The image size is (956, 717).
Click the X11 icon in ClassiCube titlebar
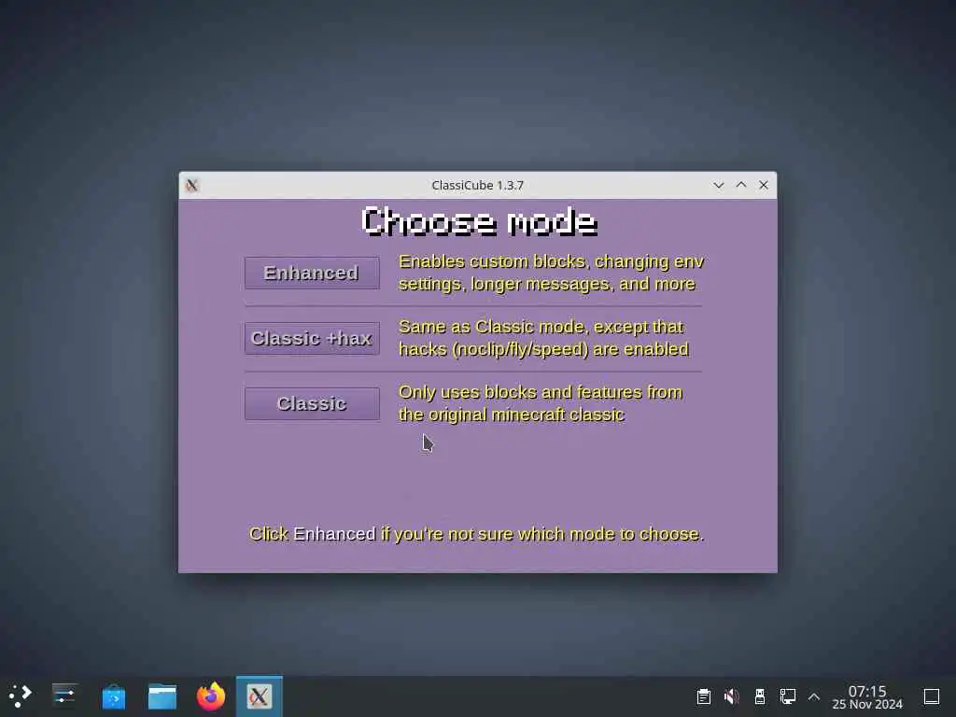click(192, 186)
